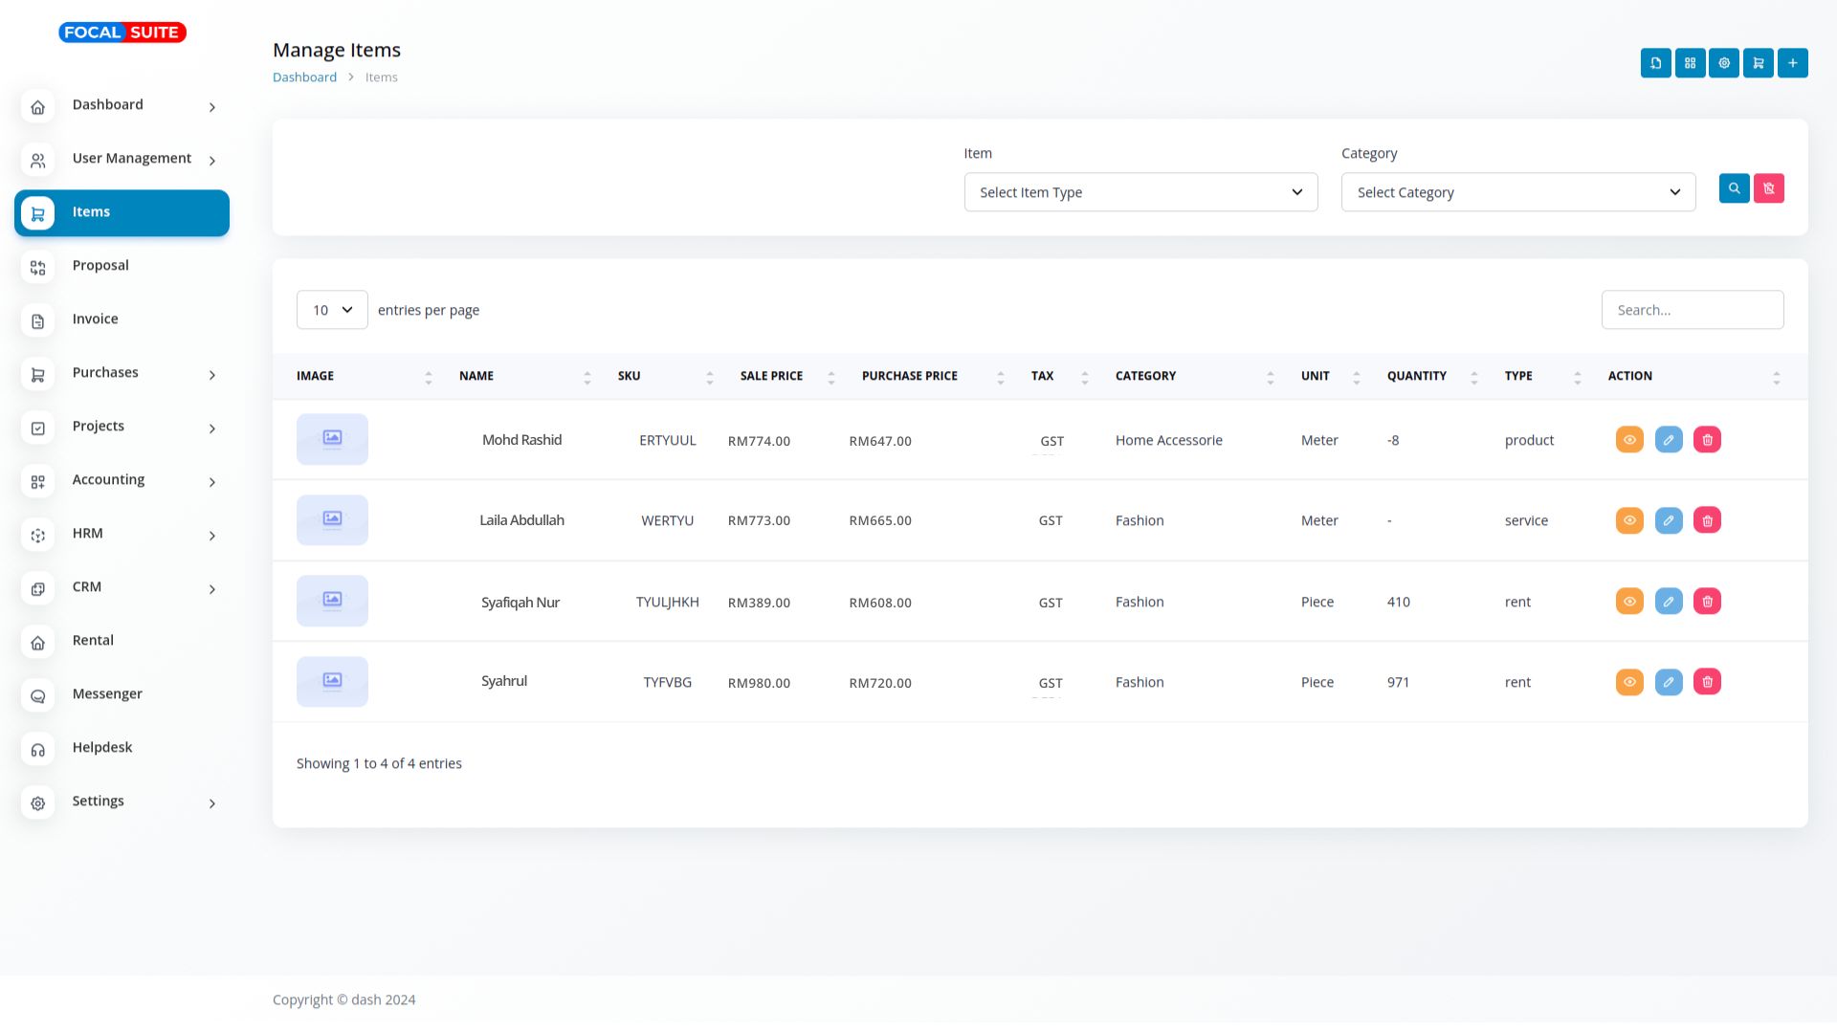
Task: Open the Select Category dropdown
Action: pyautogui.click(x=1517, y=192)
